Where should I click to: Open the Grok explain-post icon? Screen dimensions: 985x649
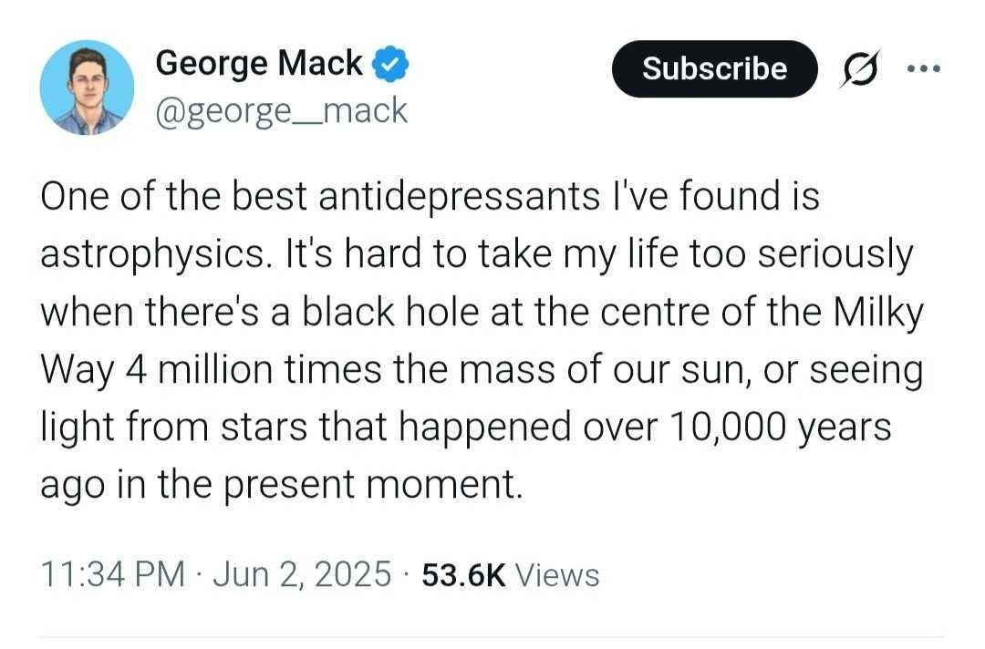[859, 67]
